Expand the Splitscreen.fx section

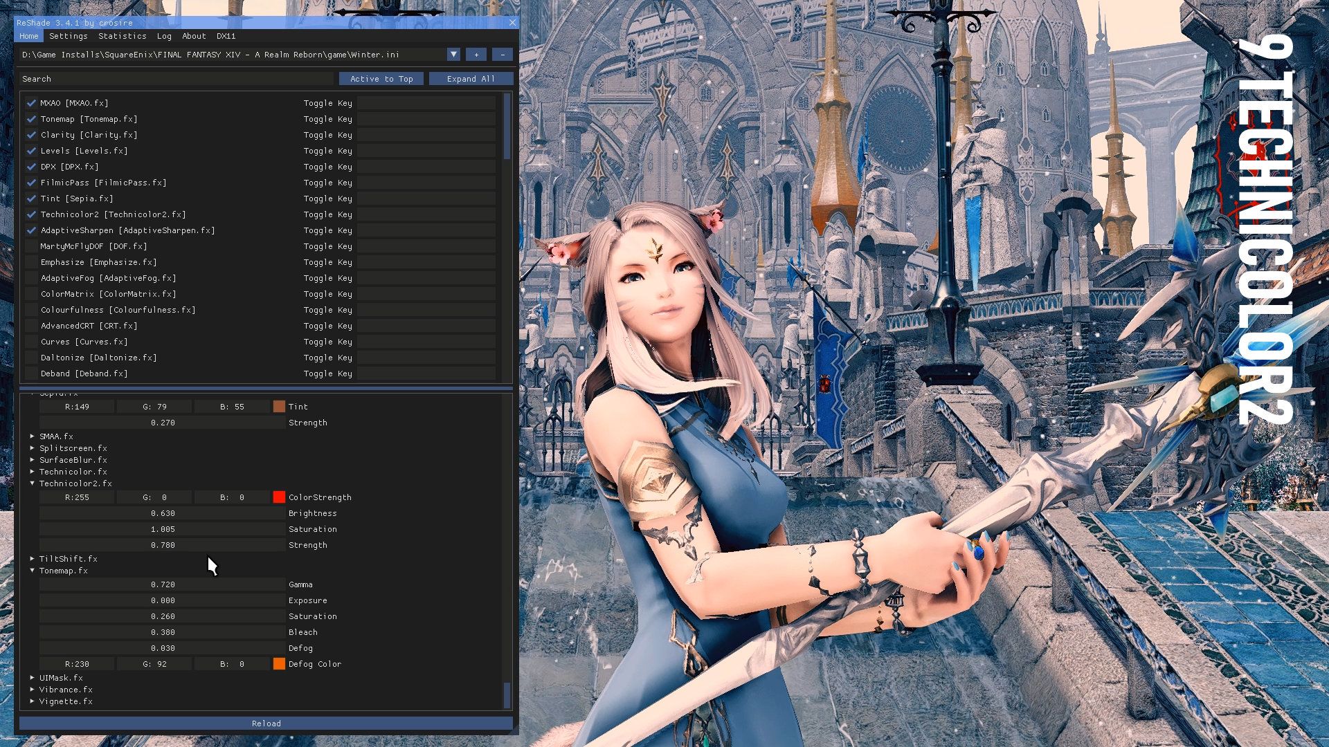[33, 448]
